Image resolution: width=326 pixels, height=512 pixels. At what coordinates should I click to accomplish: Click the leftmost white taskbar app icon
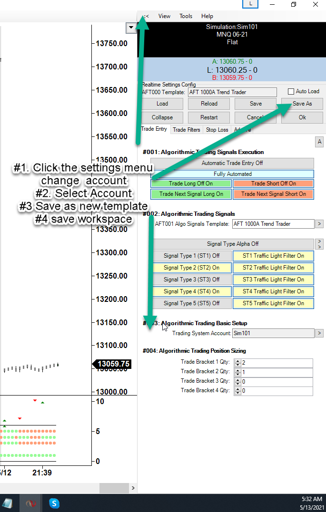[7, 503]
